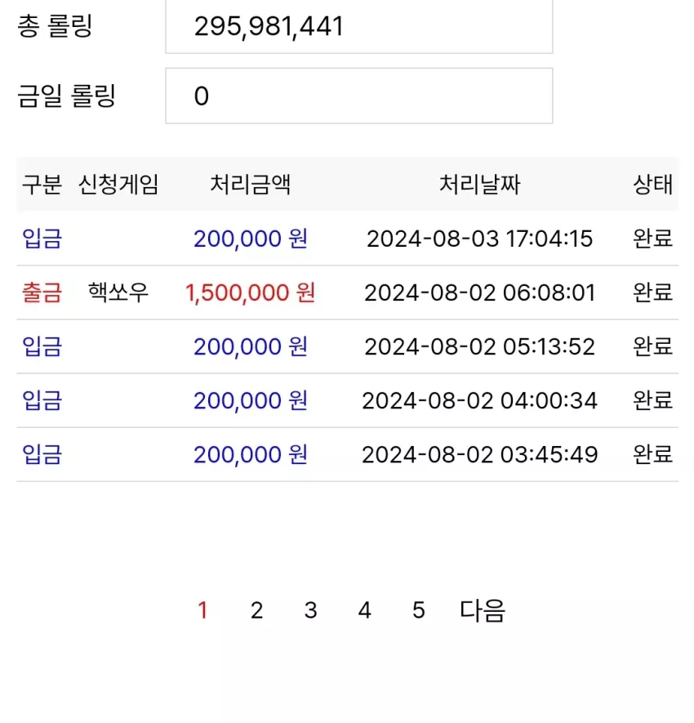Viewport: 694px width, 723px height.
Task: Click the 신청게임 column header
Action: coord(118,185)
